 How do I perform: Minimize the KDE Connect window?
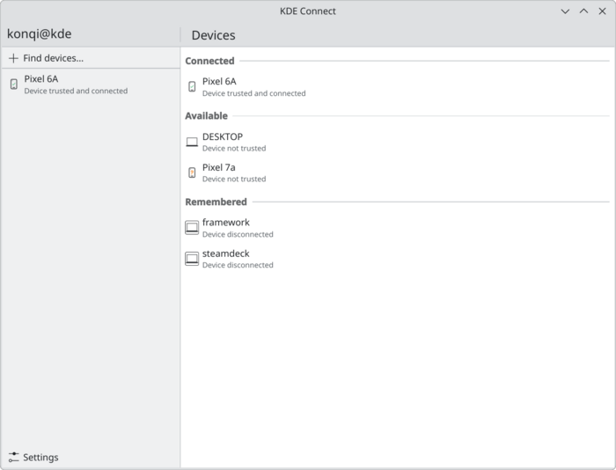point(565,11)
